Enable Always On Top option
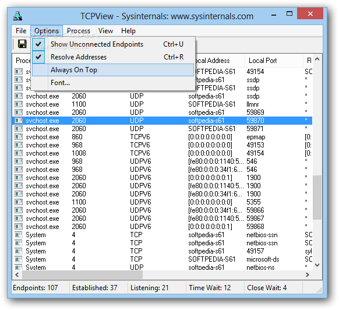339x310 pixels. point(113,70)
